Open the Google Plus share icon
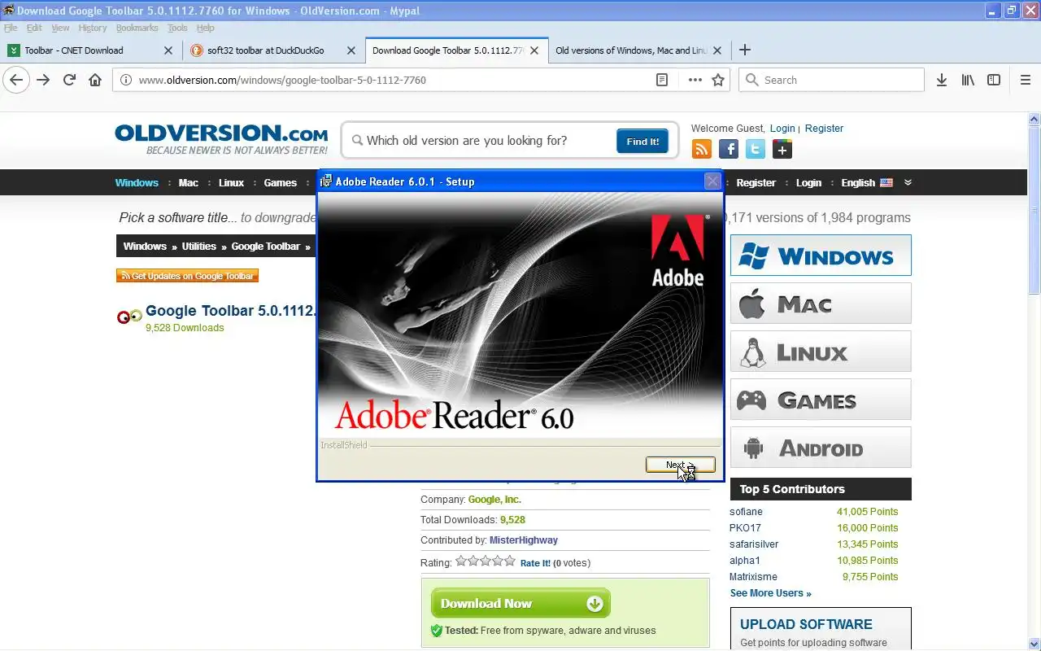The height and width of the screenshot is (651, 1041). click(782, 149)
